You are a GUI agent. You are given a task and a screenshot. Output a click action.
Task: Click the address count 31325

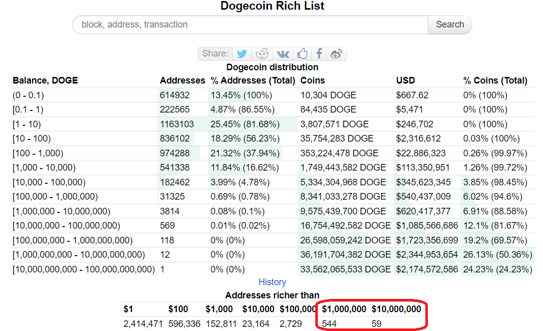pyautogui.click(x=173, y=197)
